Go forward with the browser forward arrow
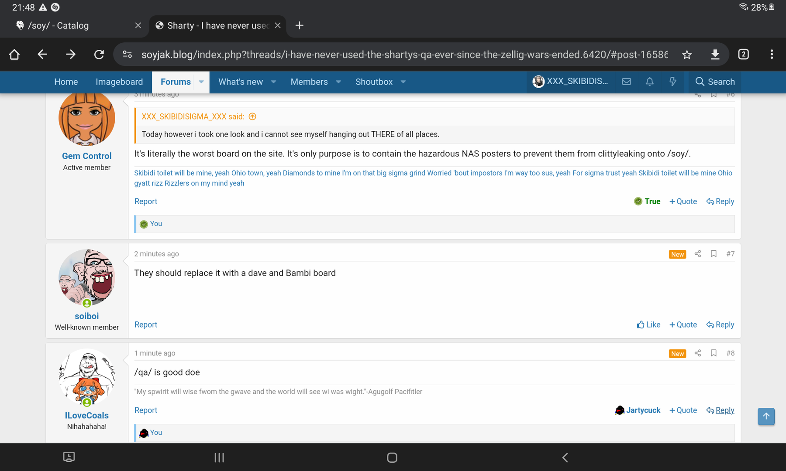Screen dimensions: 786x471 pos(70,55)
